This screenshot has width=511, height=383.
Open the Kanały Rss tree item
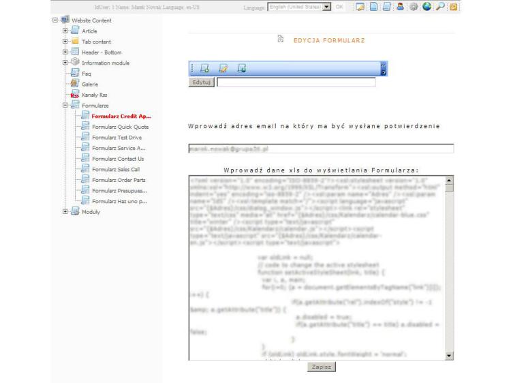(95, 95)
